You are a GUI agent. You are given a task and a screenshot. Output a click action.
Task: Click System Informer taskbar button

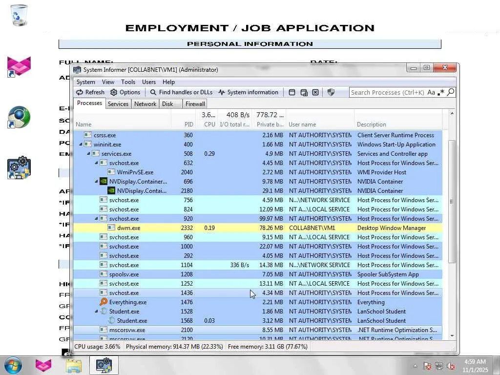pos(104,365)
